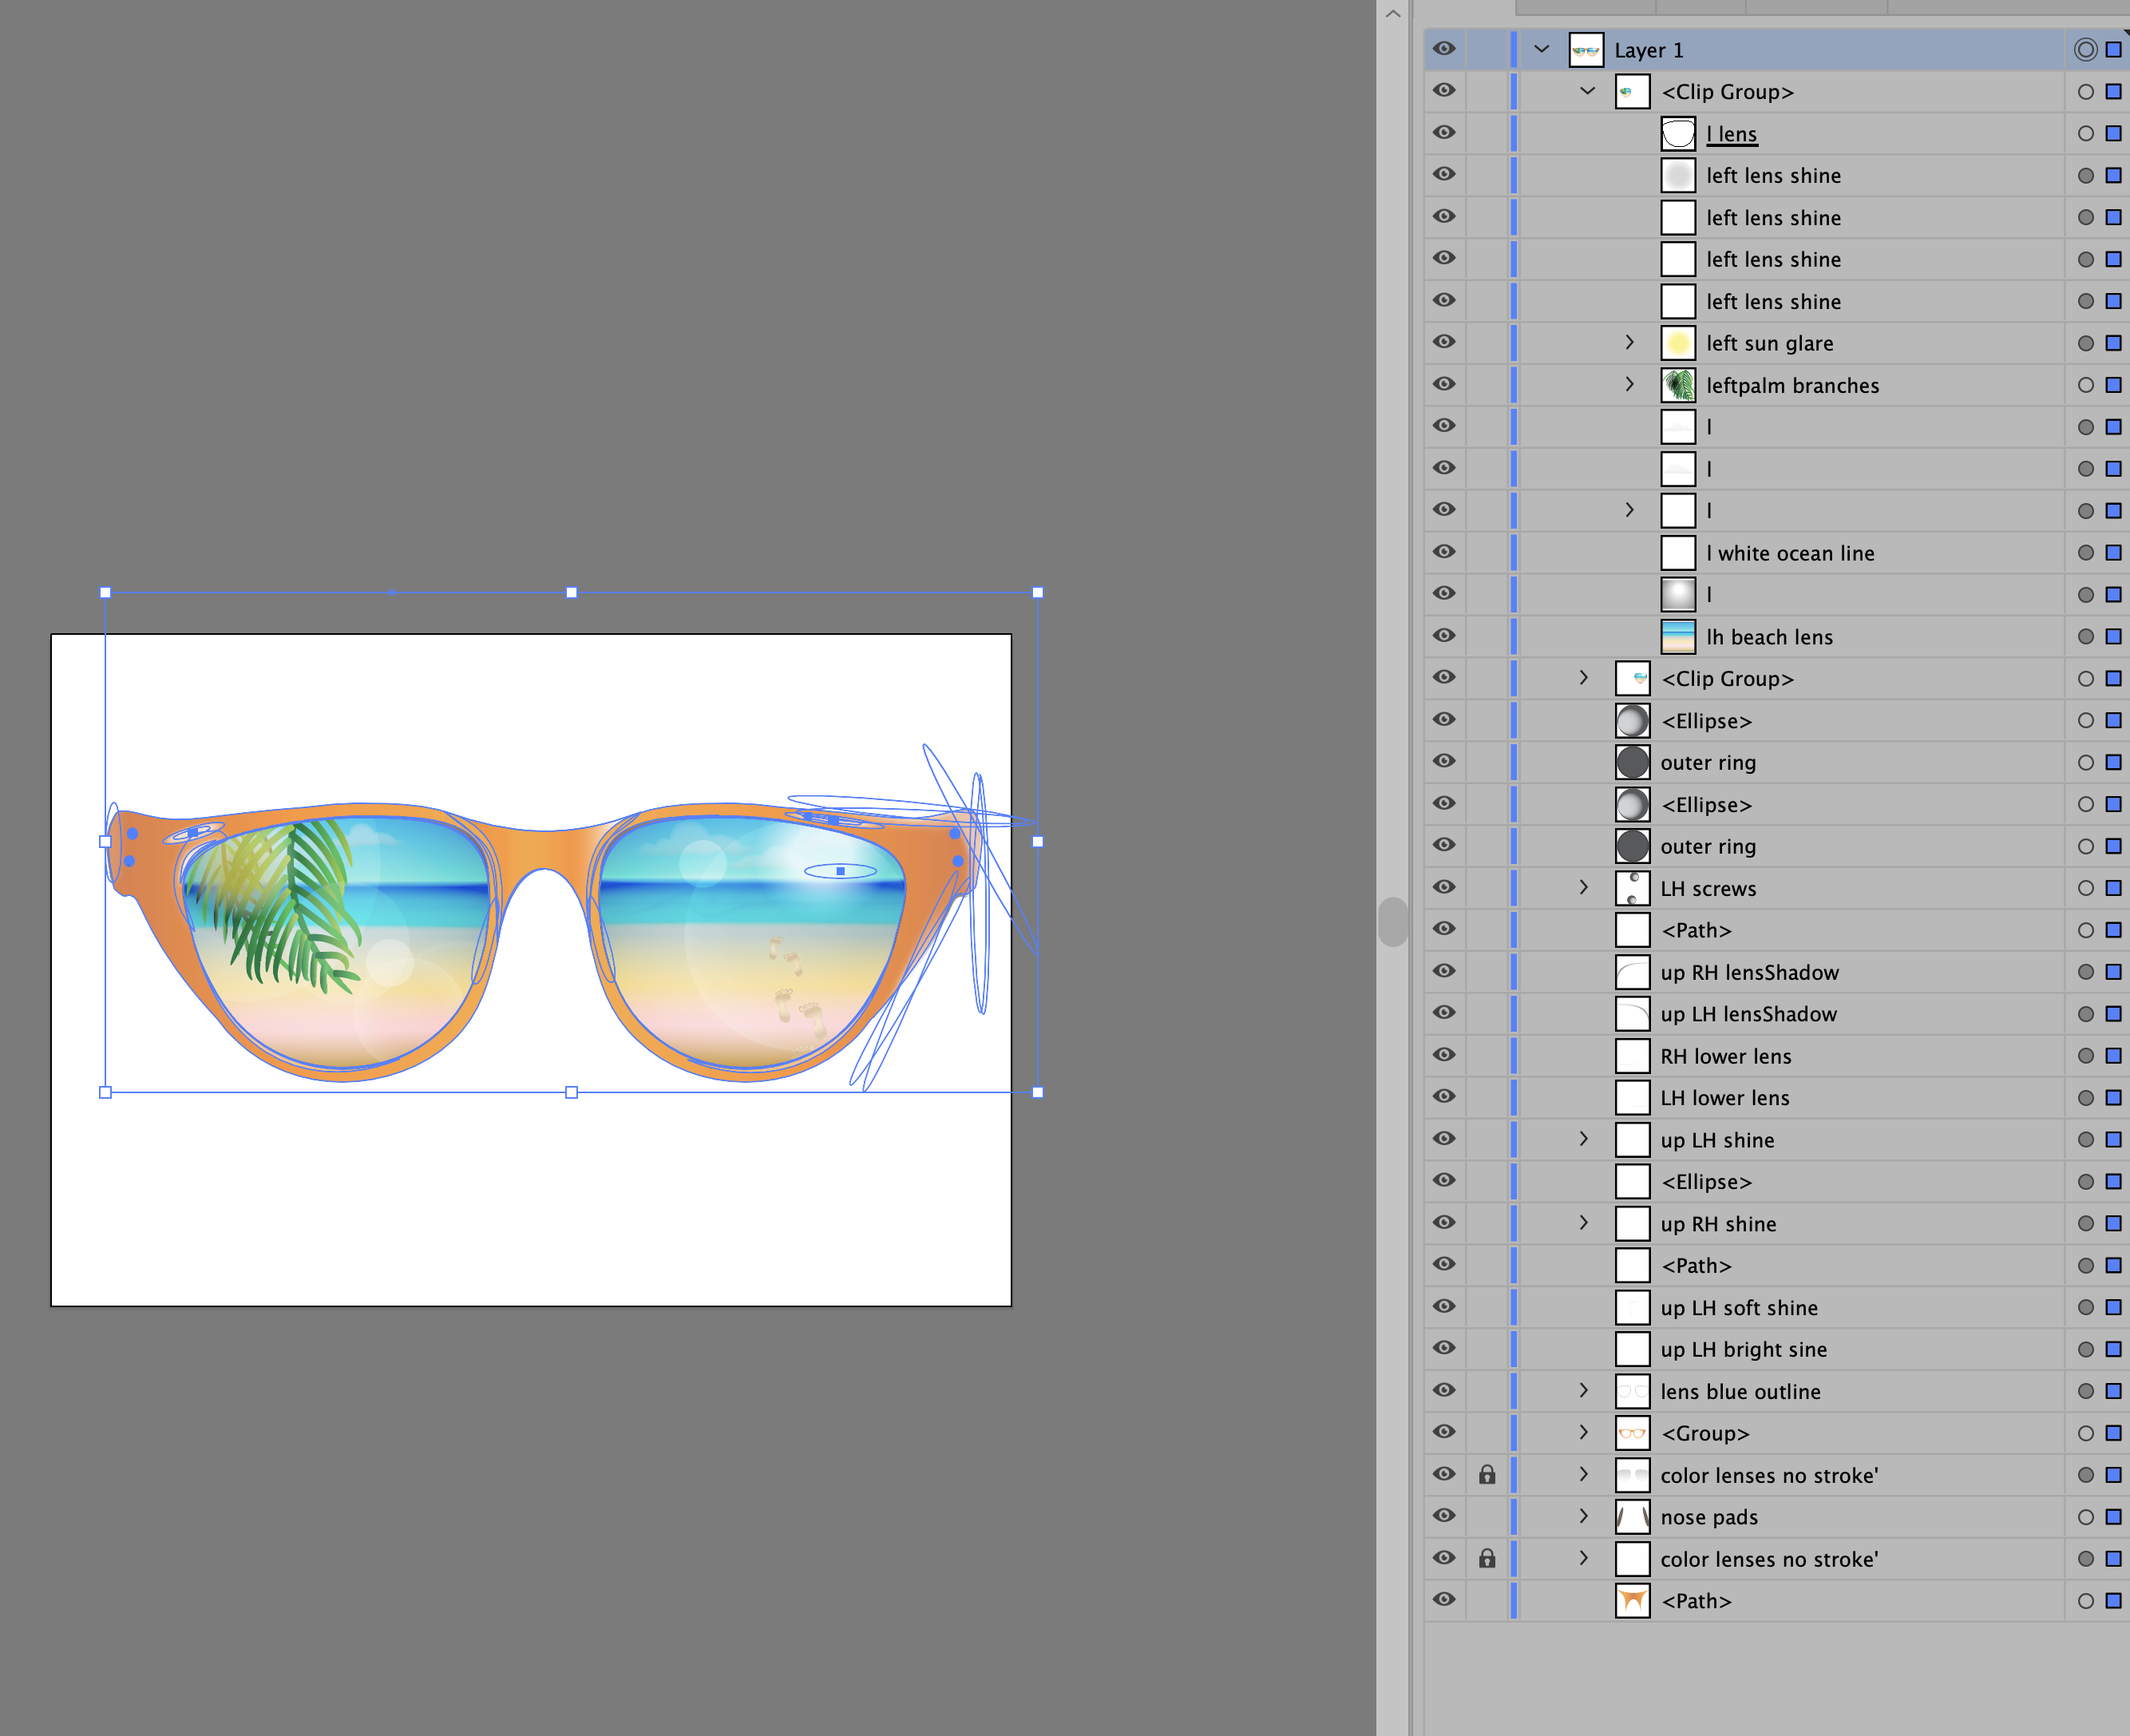Unlock the first 'color lenses no stroke'' layer
The height and width of the screenshot is (1736, 2130).
[x=1488, y=1475]
